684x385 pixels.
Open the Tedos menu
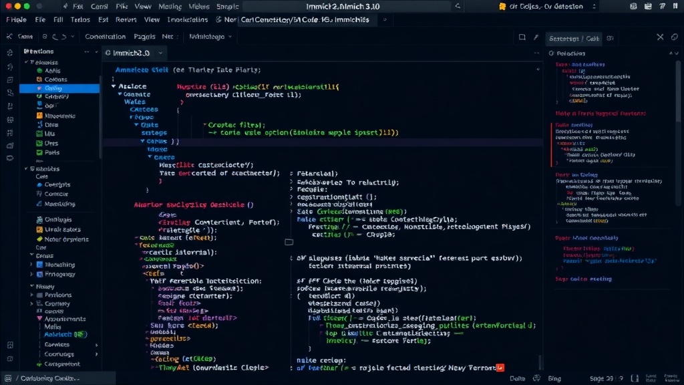pos(80,19)
